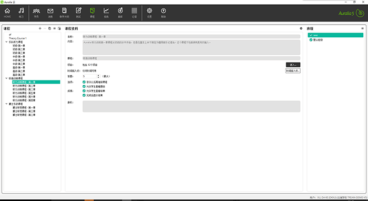The image size is (368, 201).
Task: Click the 名称 course name field
Action: pos(191,37)
